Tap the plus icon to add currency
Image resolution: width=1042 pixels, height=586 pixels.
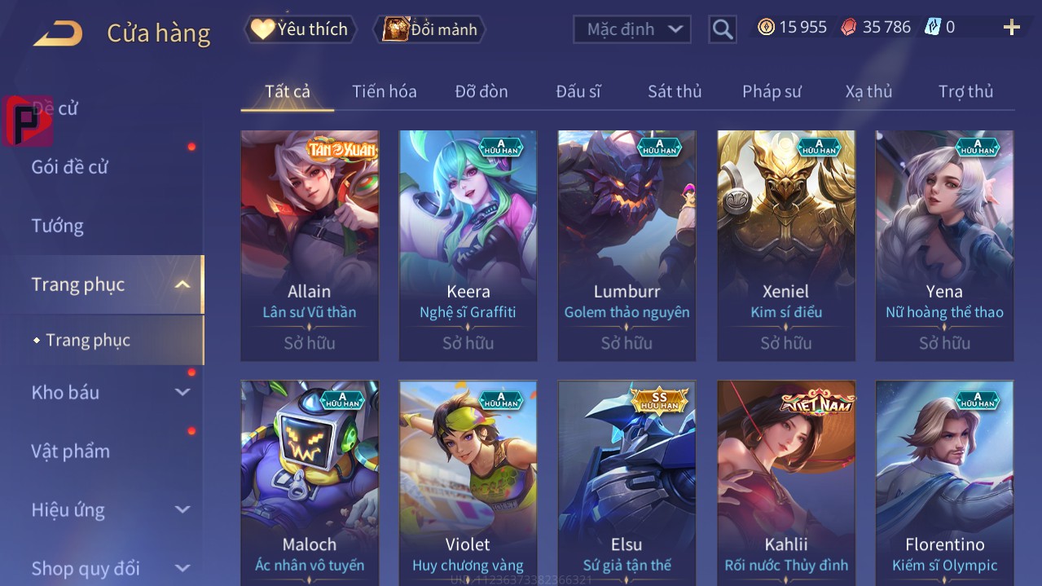point(1012,28)
